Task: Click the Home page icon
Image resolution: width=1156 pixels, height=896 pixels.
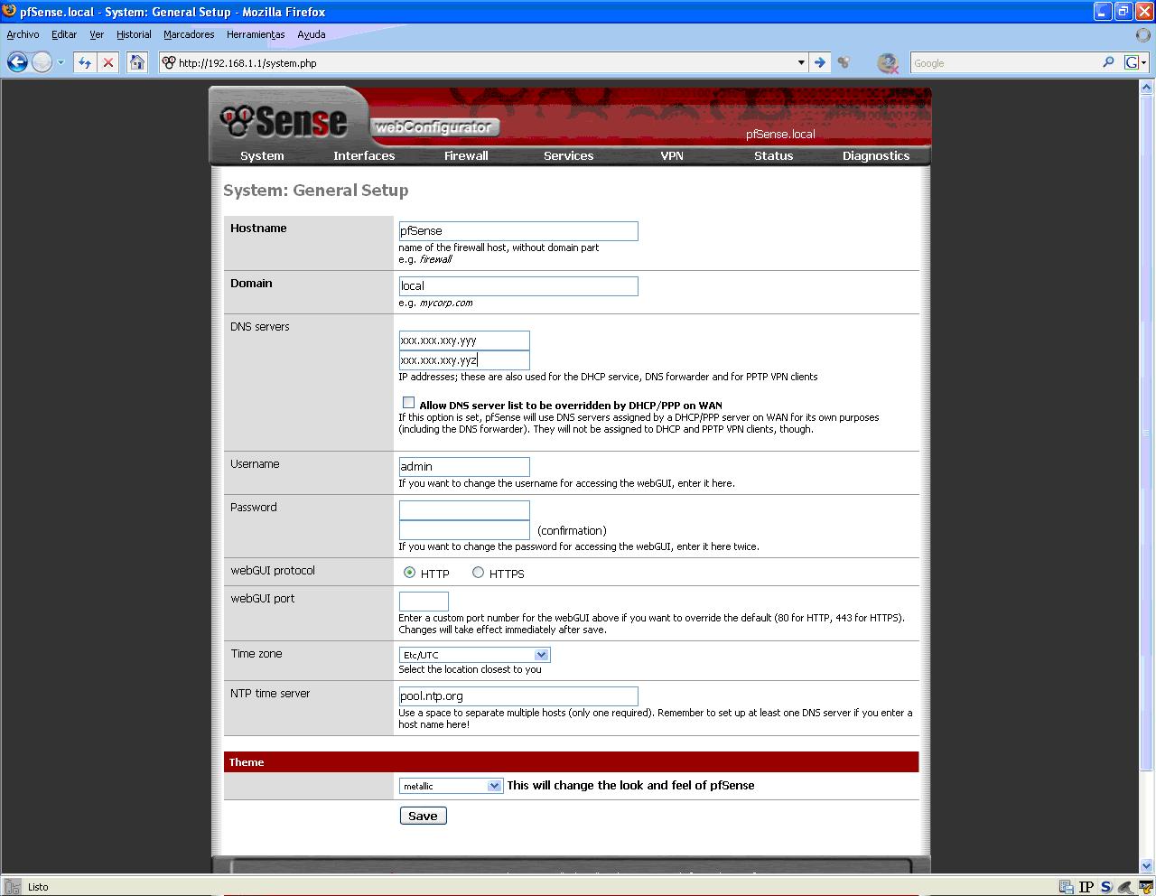Action: pos(136,62)
